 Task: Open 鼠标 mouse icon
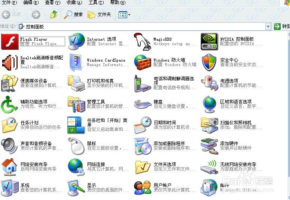[x=76, y=146]
